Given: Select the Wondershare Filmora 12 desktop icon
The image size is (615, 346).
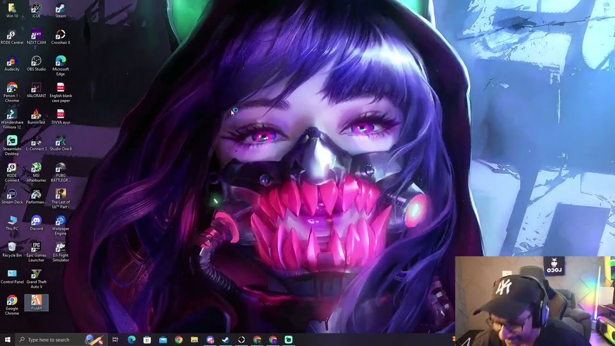Looking at the screenshot, I should (12, 119).
